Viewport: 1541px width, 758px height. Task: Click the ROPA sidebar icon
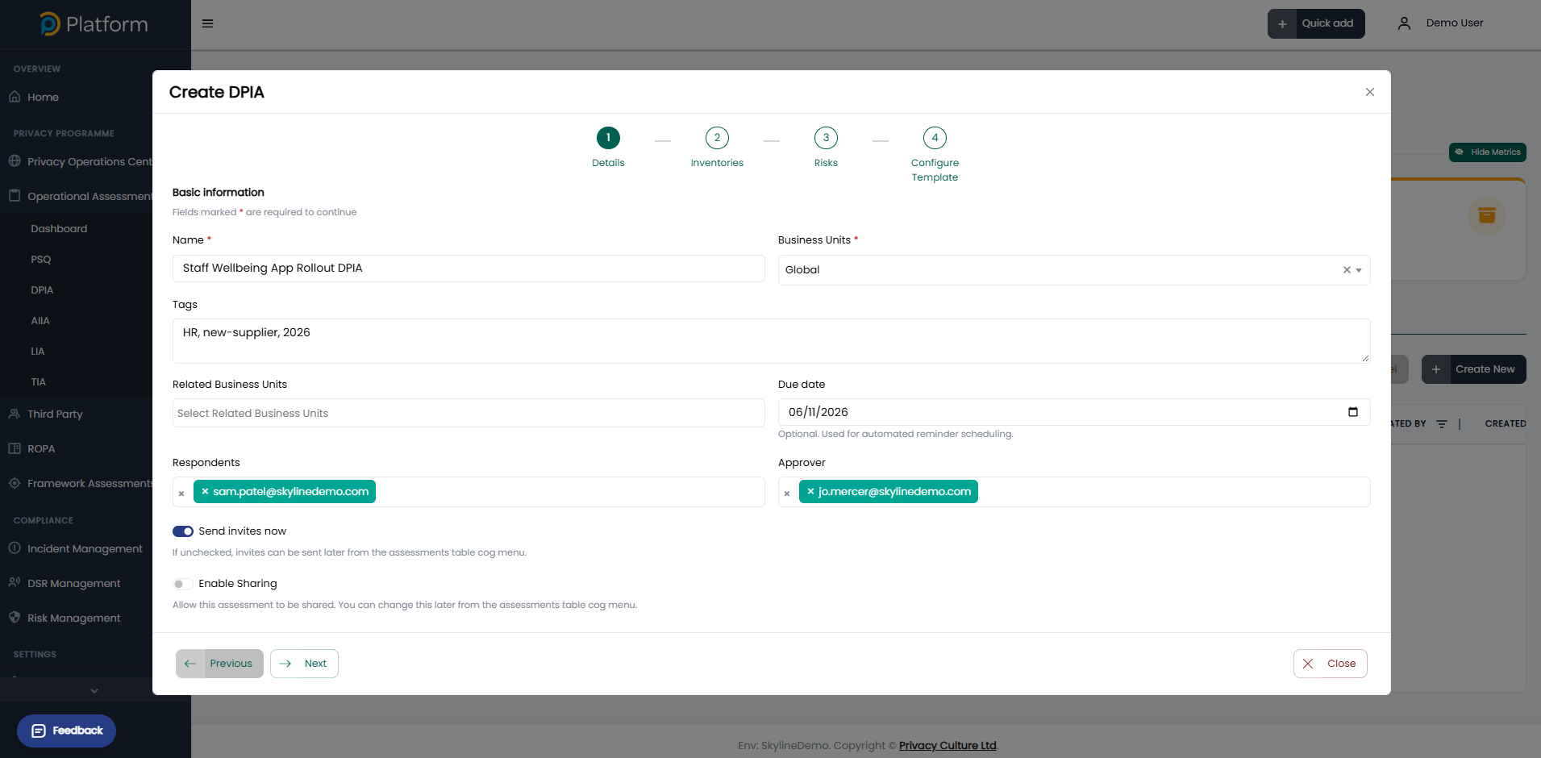pos(15,448)
